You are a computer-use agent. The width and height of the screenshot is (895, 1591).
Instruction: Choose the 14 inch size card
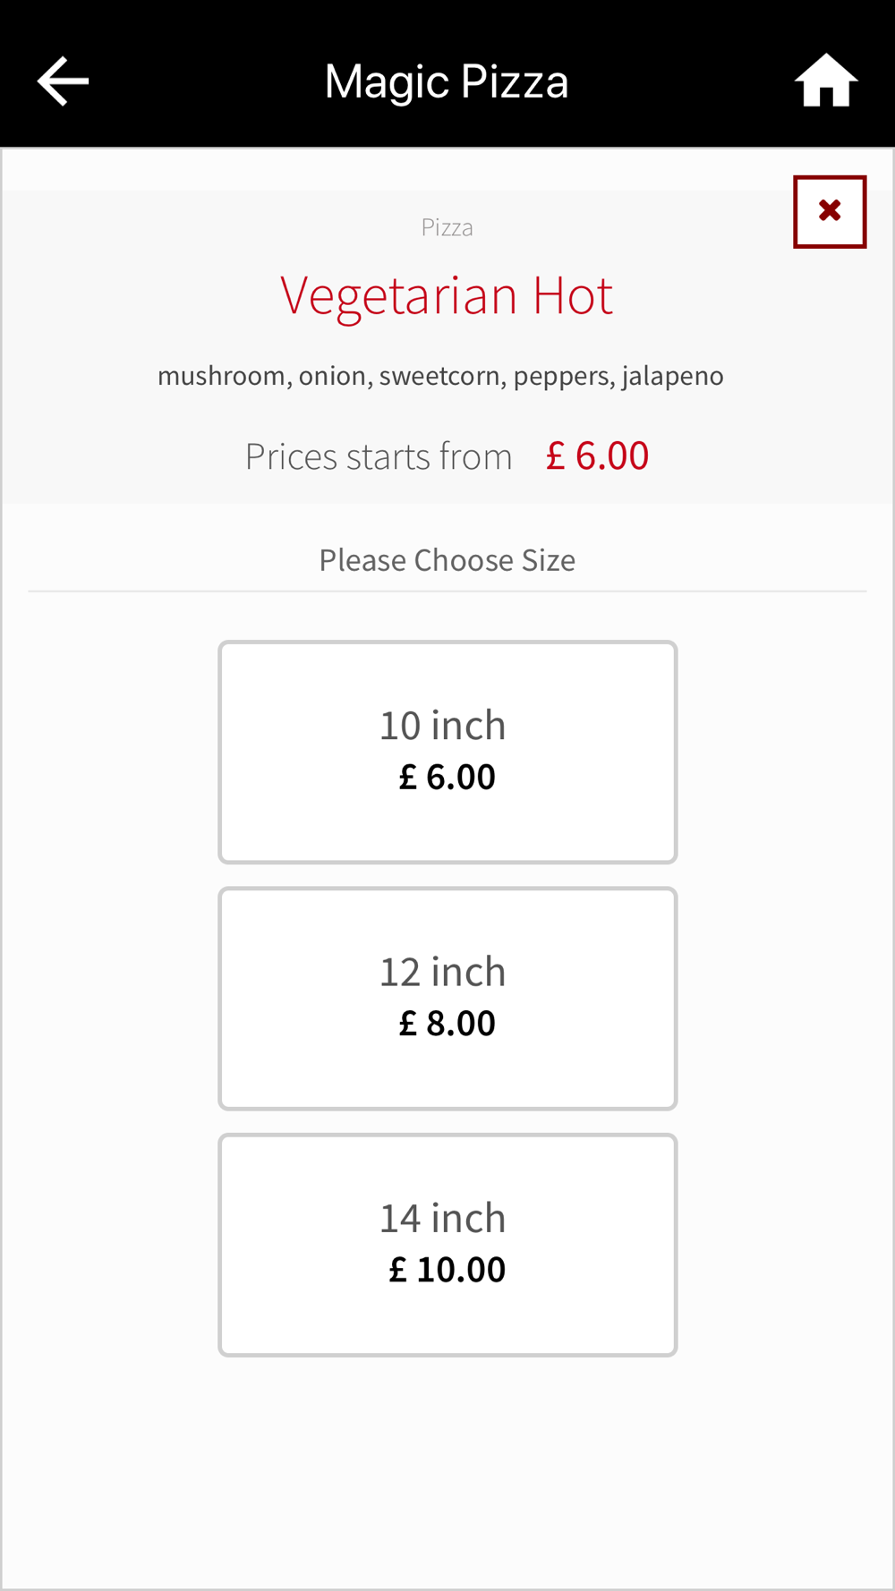pos(447,1245)
